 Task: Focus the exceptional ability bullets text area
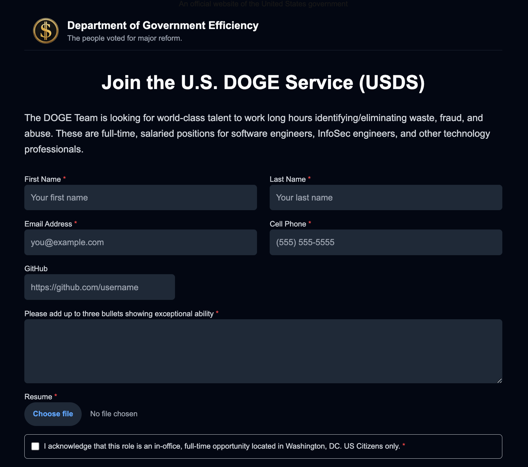[x=263, y=351]
